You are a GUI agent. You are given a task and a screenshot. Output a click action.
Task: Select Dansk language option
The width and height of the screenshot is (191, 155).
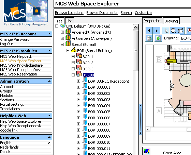point(5,152)
